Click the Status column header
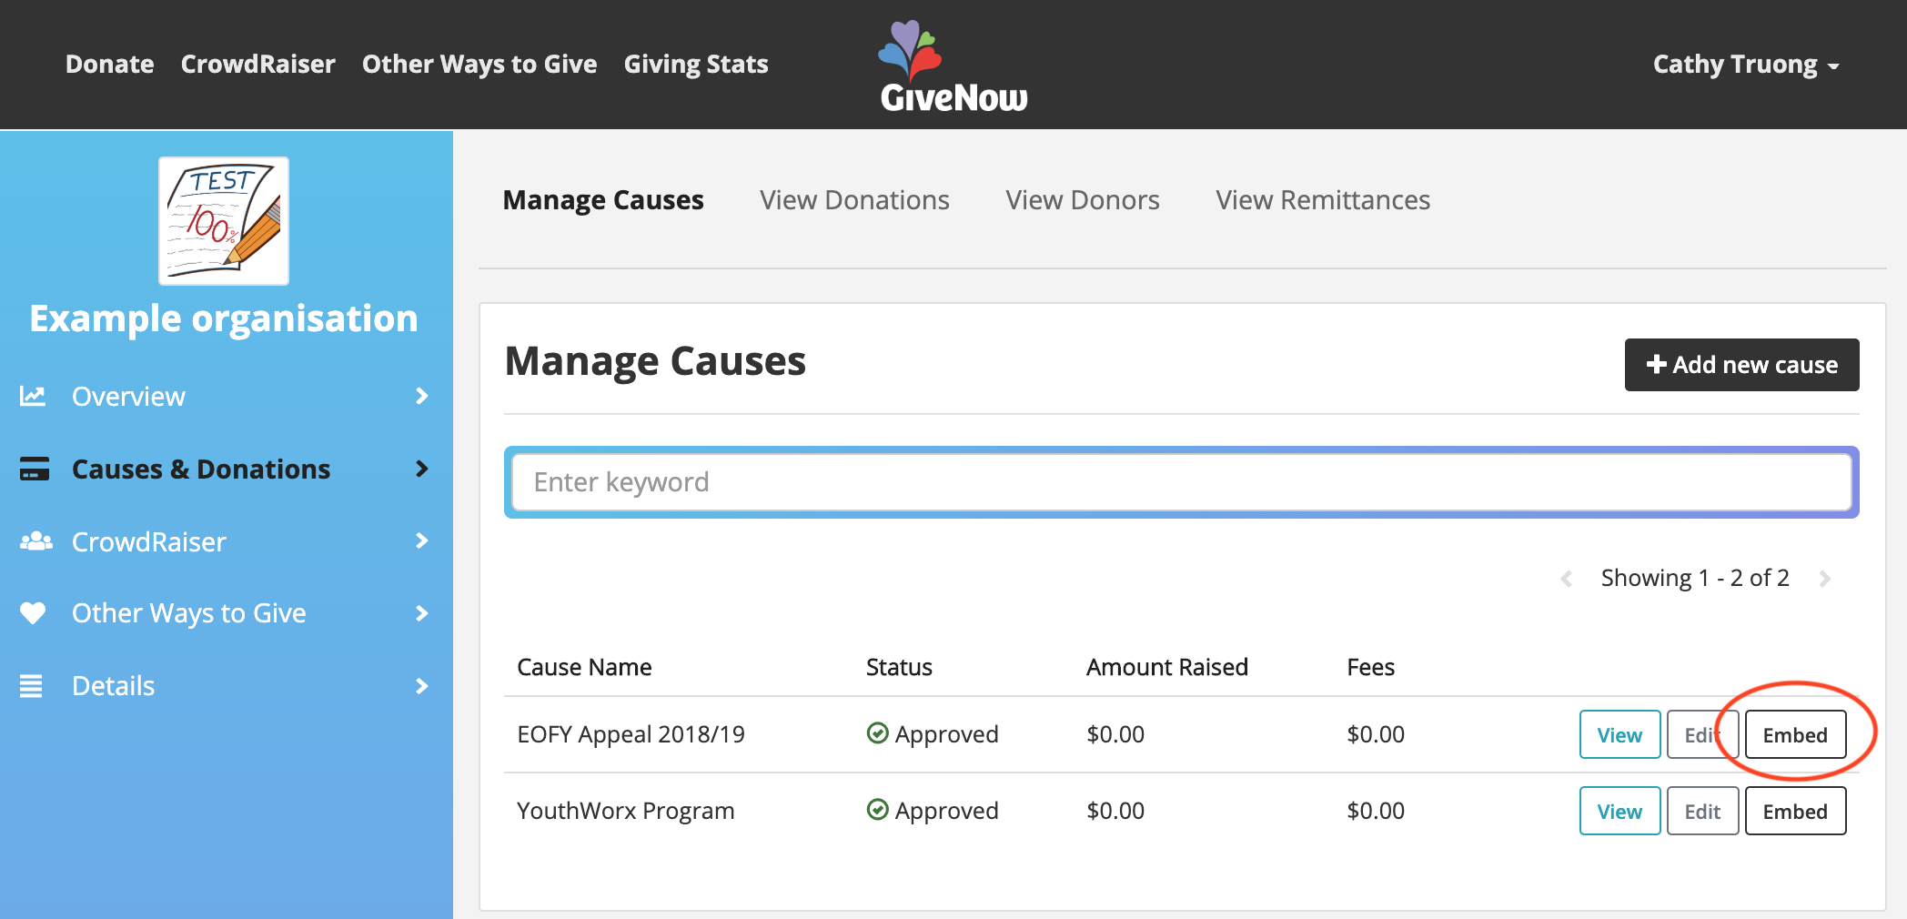 [899, 667]
